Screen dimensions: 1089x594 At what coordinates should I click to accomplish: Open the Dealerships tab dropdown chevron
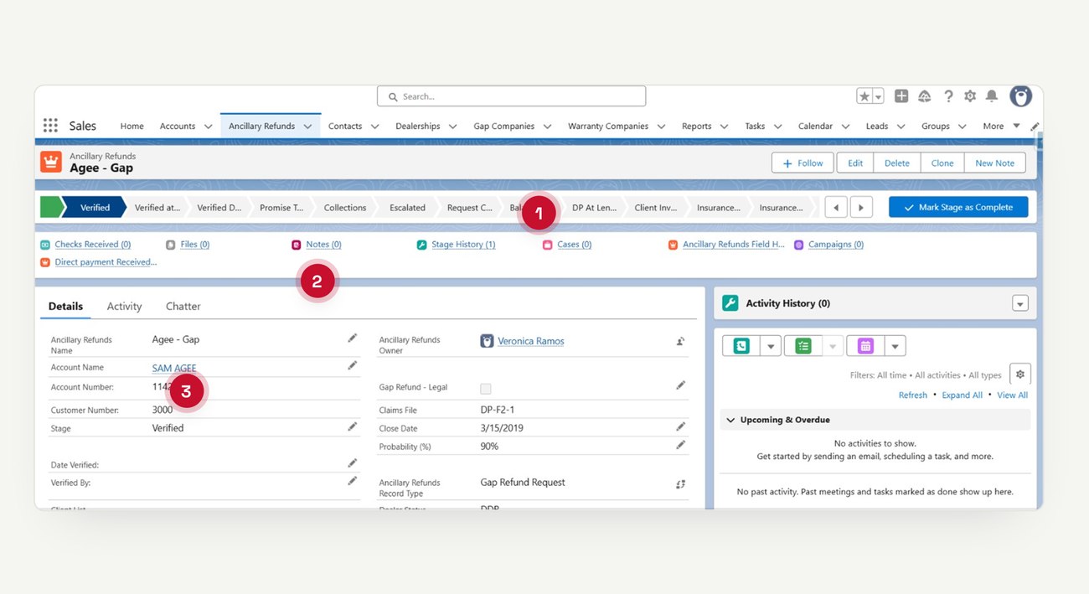pyautogui.click(x=452, y=127)
